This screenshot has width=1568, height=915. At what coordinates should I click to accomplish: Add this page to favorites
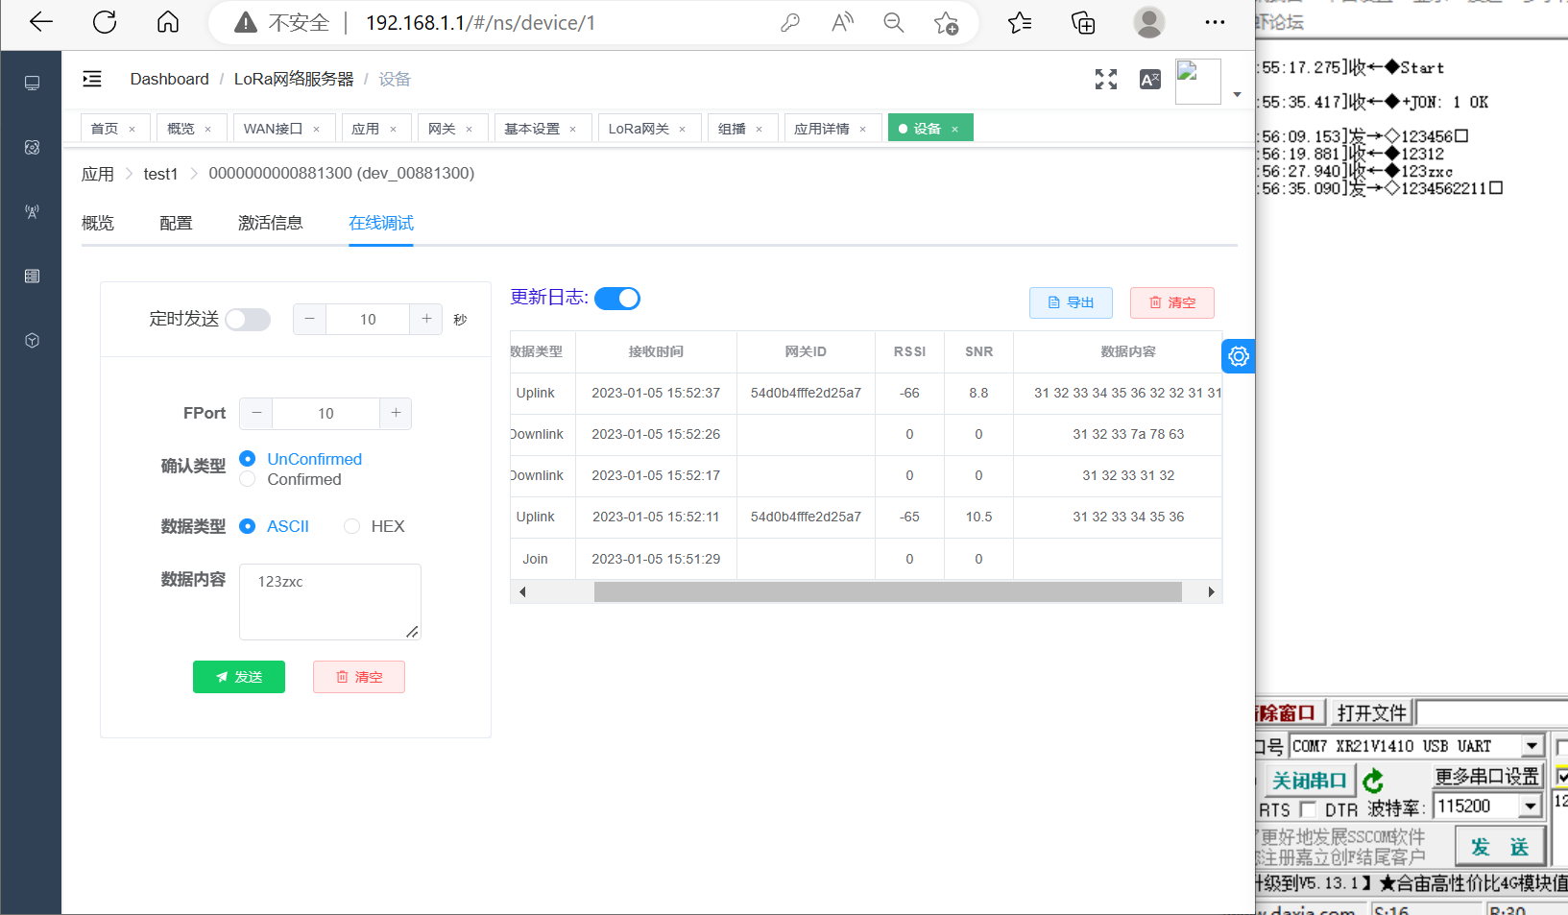[947, 22]
